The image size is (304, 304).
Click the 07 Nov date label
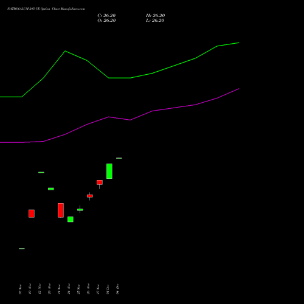pos(20,289)
